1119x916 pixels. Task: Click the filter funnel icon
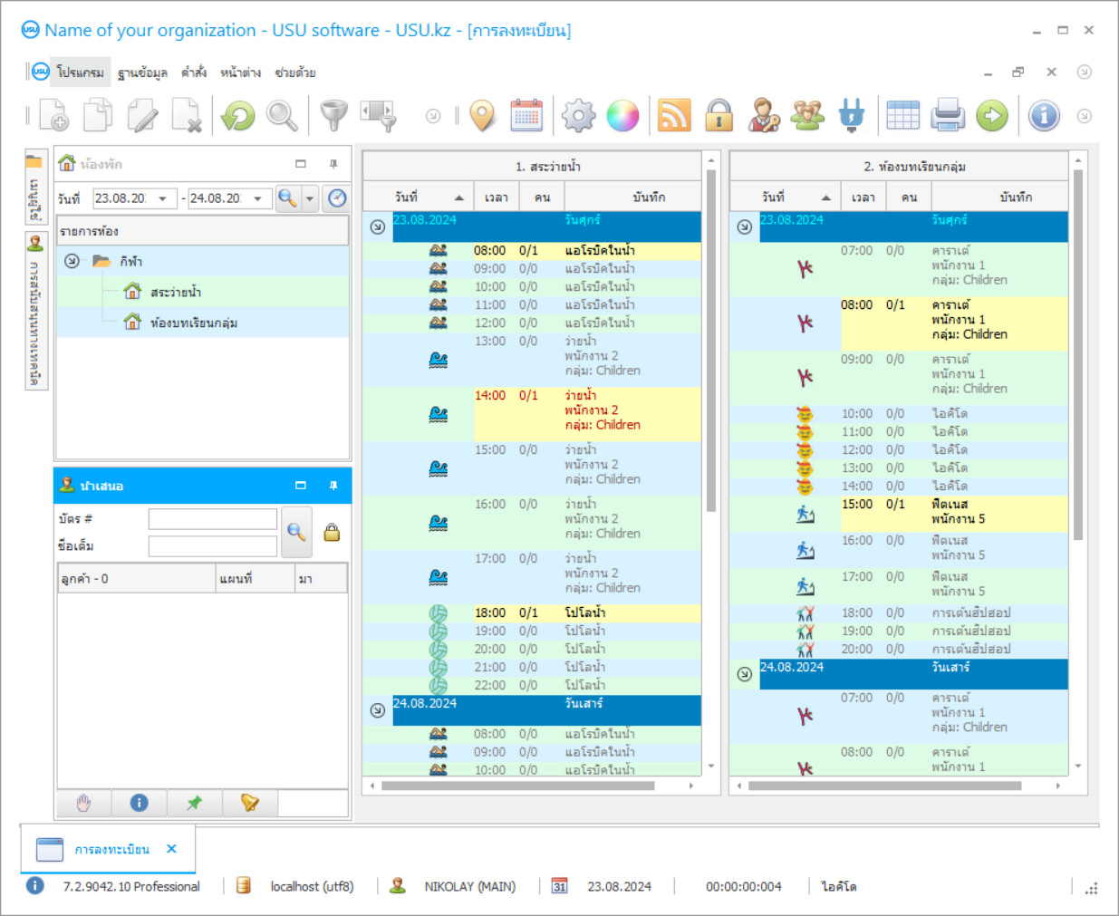coord(333,116)
